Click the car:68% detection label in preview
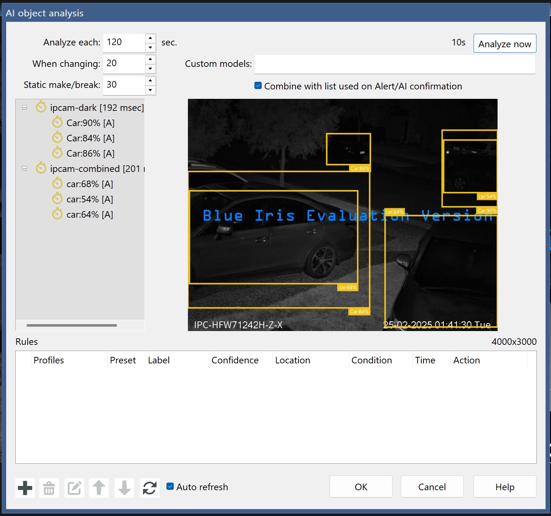The image size is (551, 516). tap(348, 287)
